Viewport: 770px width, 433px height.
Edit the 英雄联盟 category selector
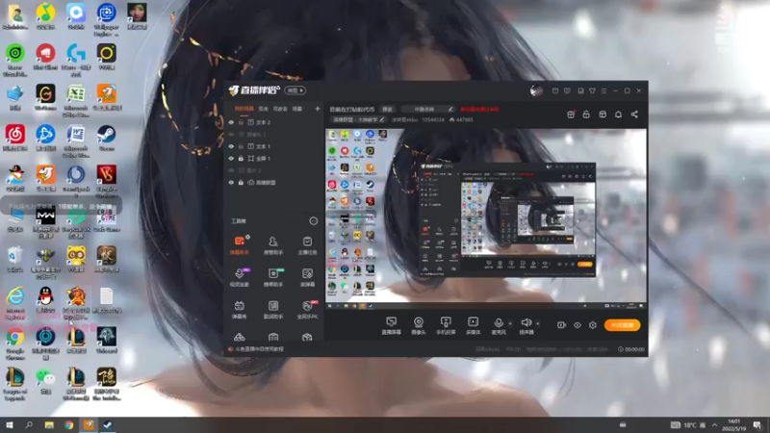coord(358,119)
